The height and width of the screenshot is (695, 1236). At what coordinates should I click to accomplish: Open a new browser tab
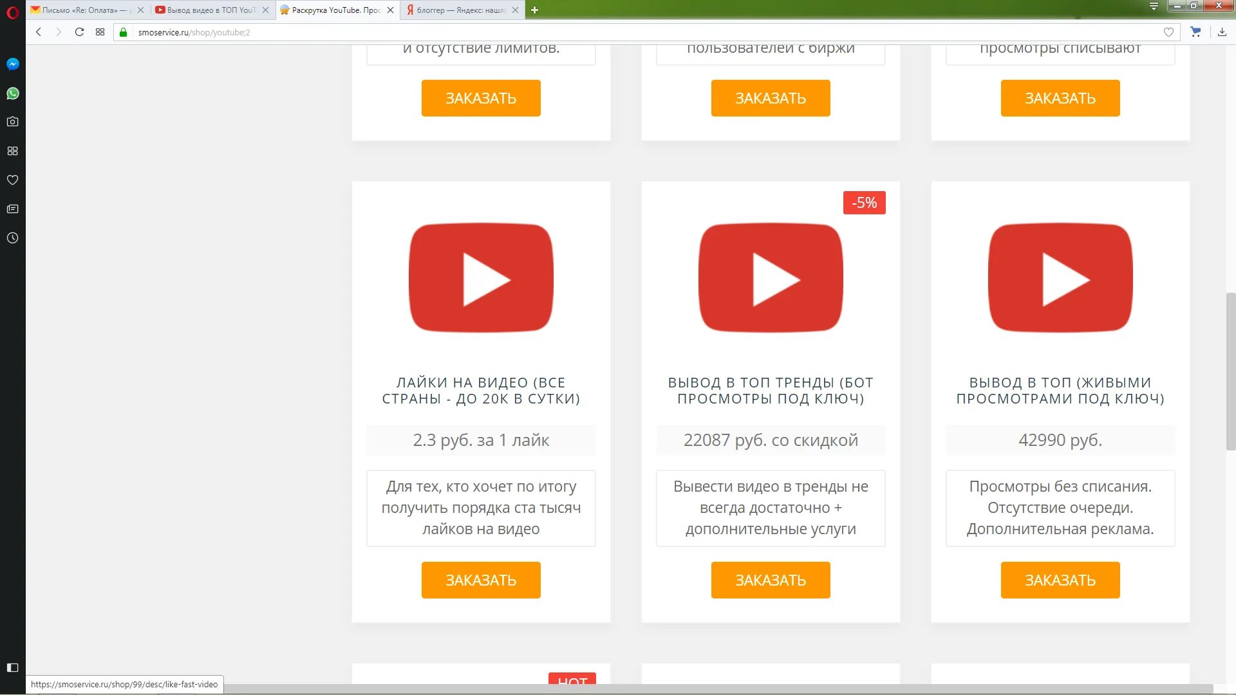pyautogui.click(x=534, y=10)
